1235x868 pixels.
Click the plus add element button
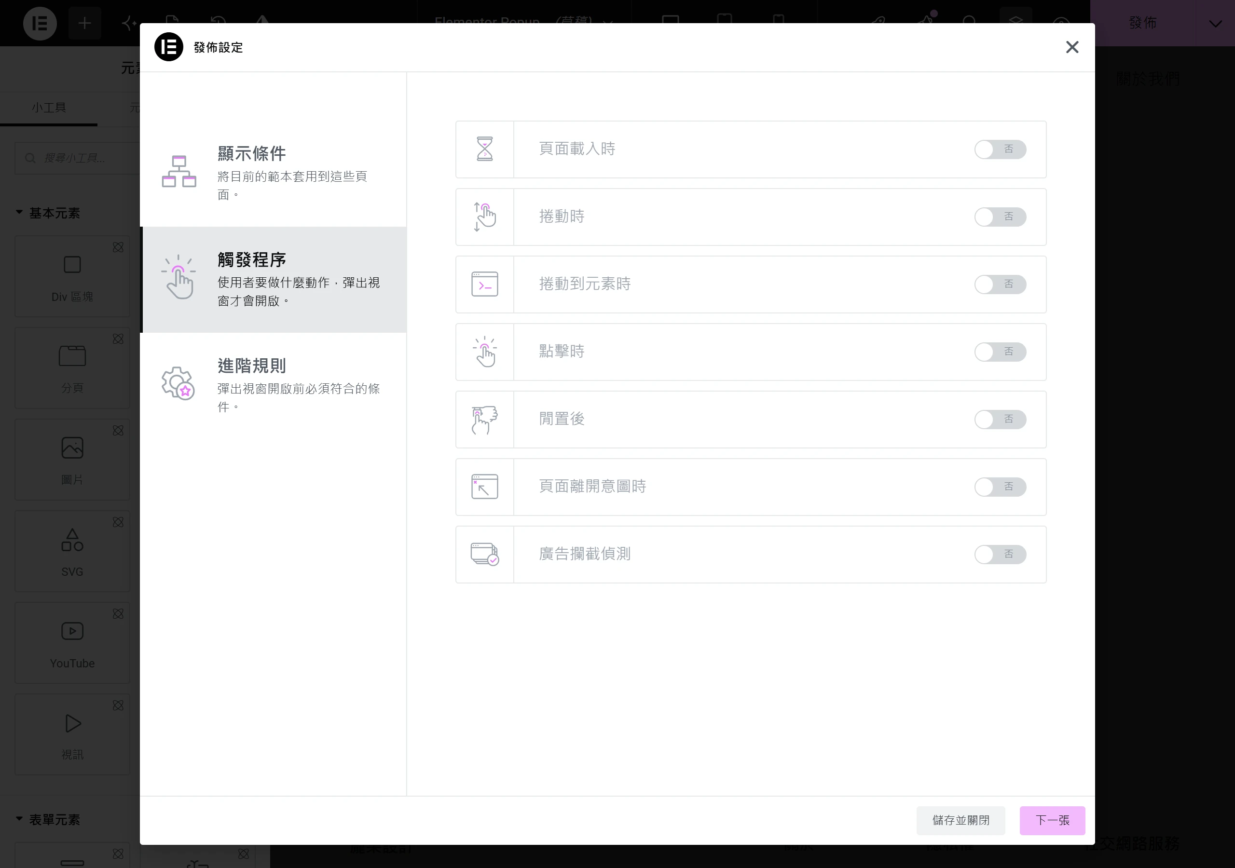coord(84,23)
